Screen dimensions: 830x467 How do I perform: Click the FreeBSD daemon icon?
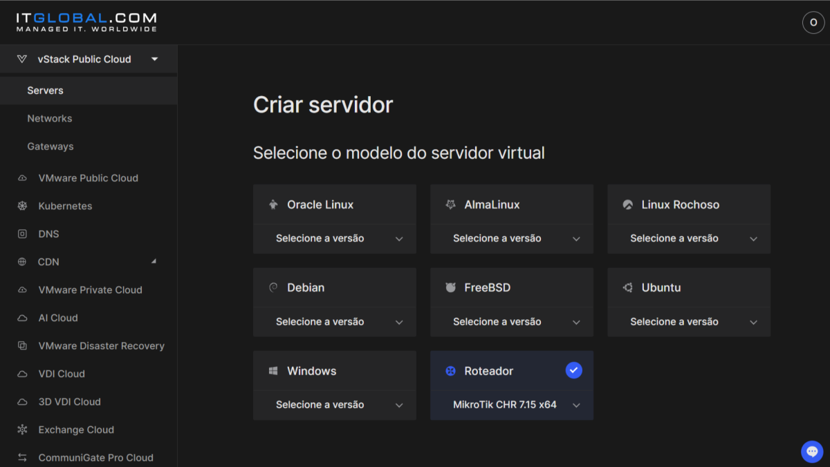(x=450, y=288)
